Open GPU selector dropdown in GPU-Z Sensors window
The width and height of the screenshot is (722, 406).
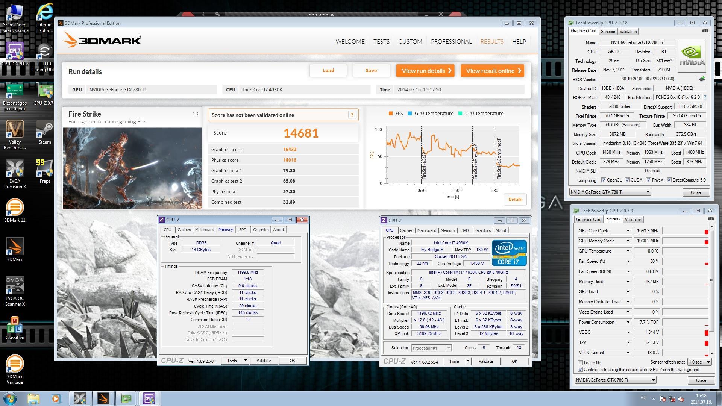click(x=615, y=380)
